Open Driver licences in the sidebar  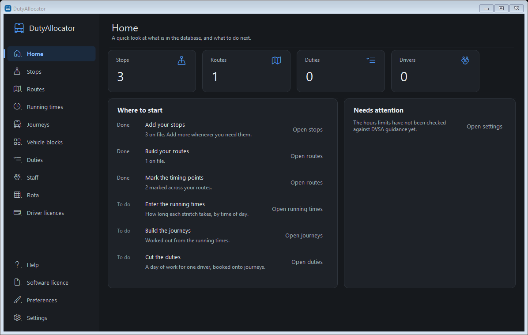tap(52, 213)
